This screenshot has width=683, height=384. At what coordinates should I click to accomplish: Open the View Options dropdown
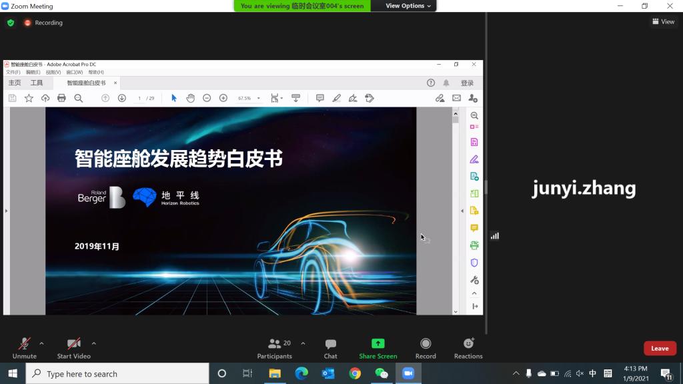pyautogui.click(x=408, y=6)
